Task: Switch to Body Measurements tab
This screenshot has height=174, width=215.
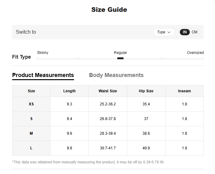Action: point(116,75)
